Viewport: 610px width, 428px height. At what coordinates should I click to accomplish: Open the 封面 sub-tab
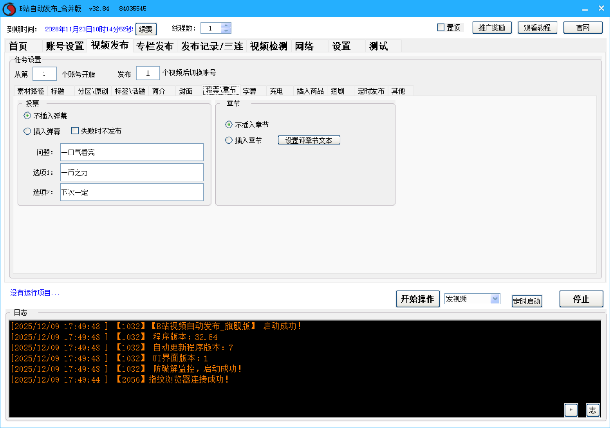[x=186, y=91]
